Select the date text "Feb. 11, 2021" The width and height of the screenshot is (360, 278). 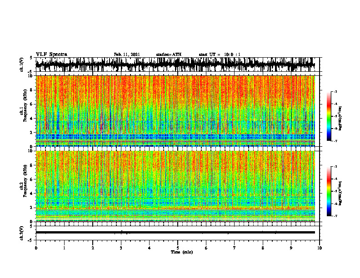click(x=127, y=55)
